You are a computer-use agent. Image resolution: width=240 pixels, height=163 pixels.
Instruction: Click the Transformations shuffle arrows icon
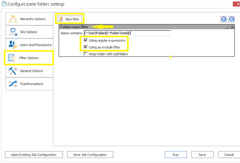point(13,84)
